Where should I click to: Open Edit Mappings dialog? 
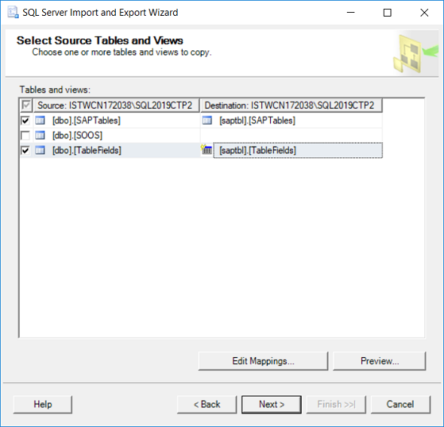(x=263, y=361)
